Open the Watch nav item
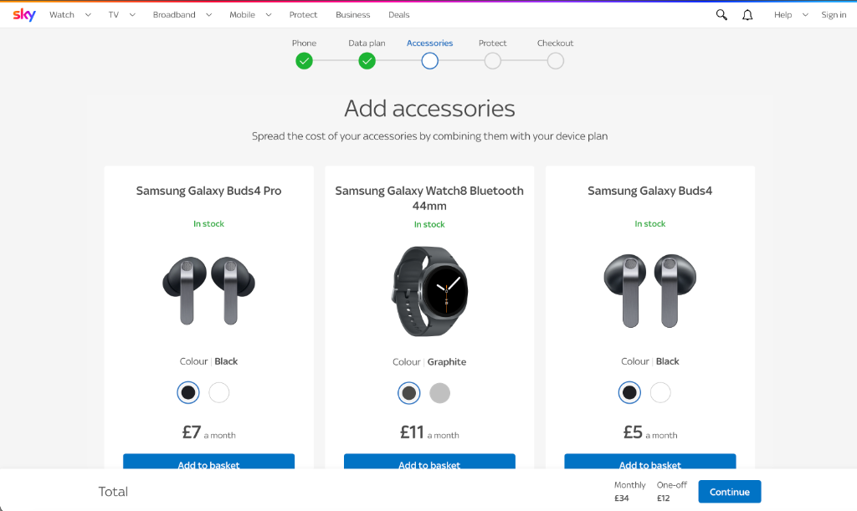 click(62, 15)
